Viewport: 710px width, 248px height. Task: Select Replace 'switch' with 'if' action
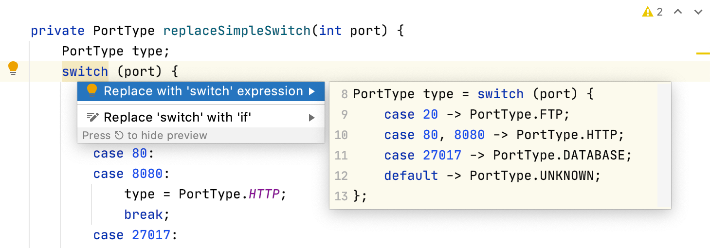click(201, 118)
